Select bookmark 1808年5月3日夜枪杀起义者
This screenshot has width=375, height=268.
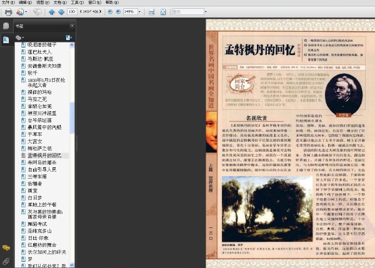(46, 82)
